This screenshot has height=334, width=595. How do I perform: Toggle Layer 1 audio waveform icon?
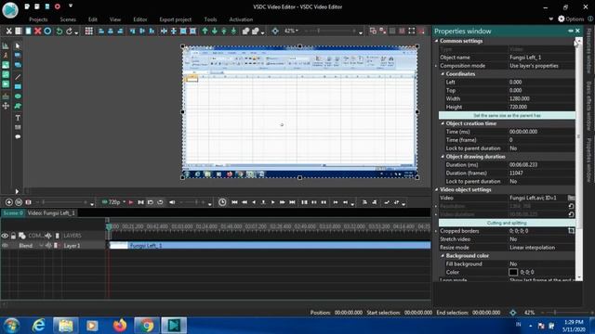point(48,245)
